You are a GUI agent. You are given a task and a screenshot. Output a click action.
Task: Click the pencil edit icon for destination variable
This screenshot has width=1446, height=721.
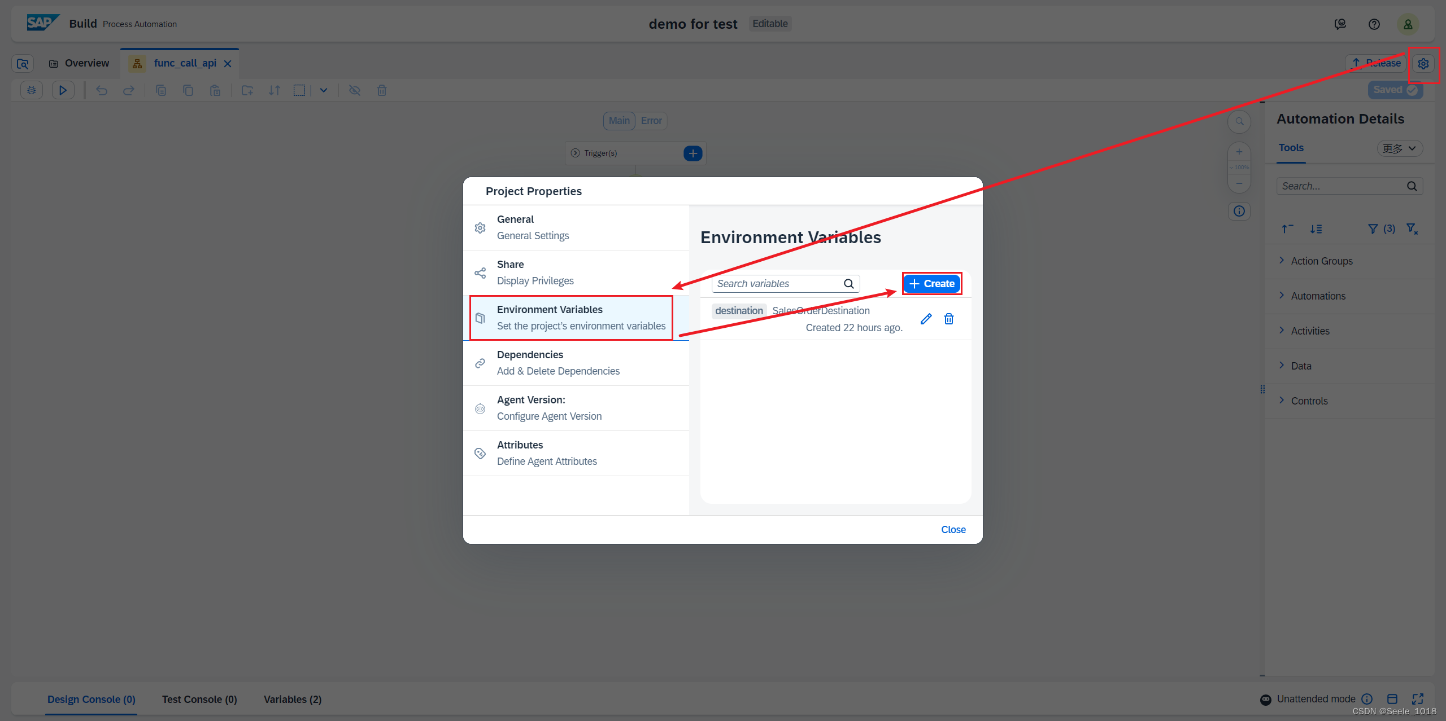[x=926, y=319]
